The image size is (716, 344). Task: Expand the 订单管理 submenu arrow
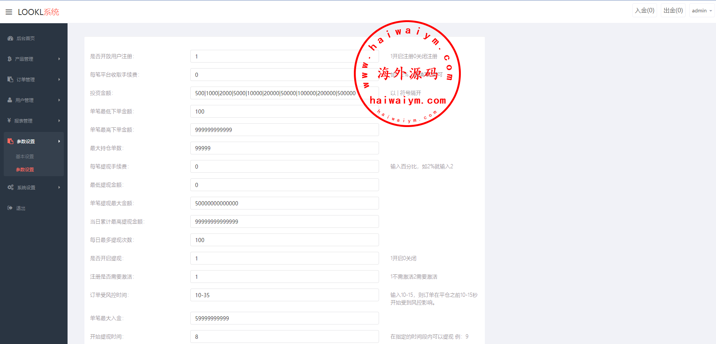59,79
